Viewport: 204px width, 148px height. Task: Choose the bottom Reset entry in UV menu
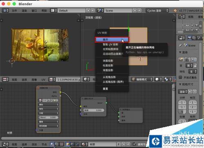pos(112,89)
